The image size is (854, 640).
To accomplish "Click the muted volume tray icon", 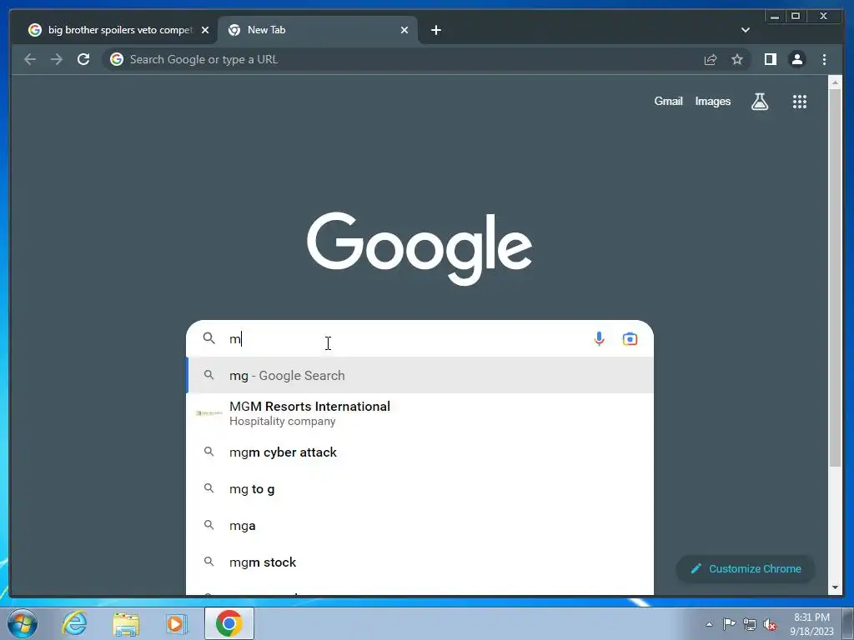I will (x=770, y=624).
